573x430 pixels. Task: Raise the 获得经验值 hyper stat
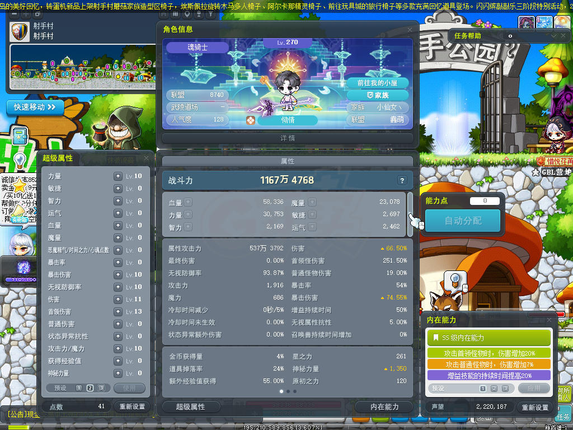tap(118, 361)
